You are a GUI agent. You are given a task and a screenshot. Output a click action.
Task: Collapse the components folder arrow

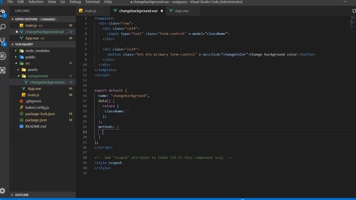[x=18, y=76]
